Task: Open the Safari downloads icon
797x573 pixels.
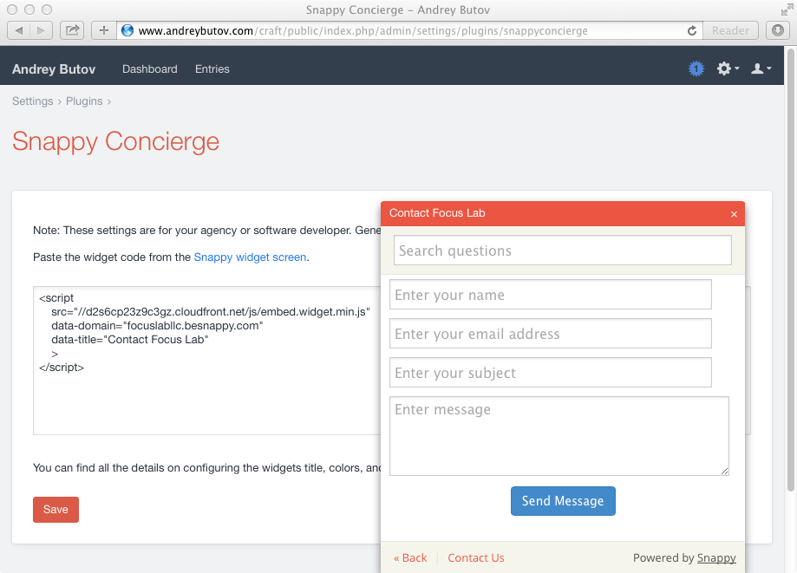Action: click(x=778, y=30)
